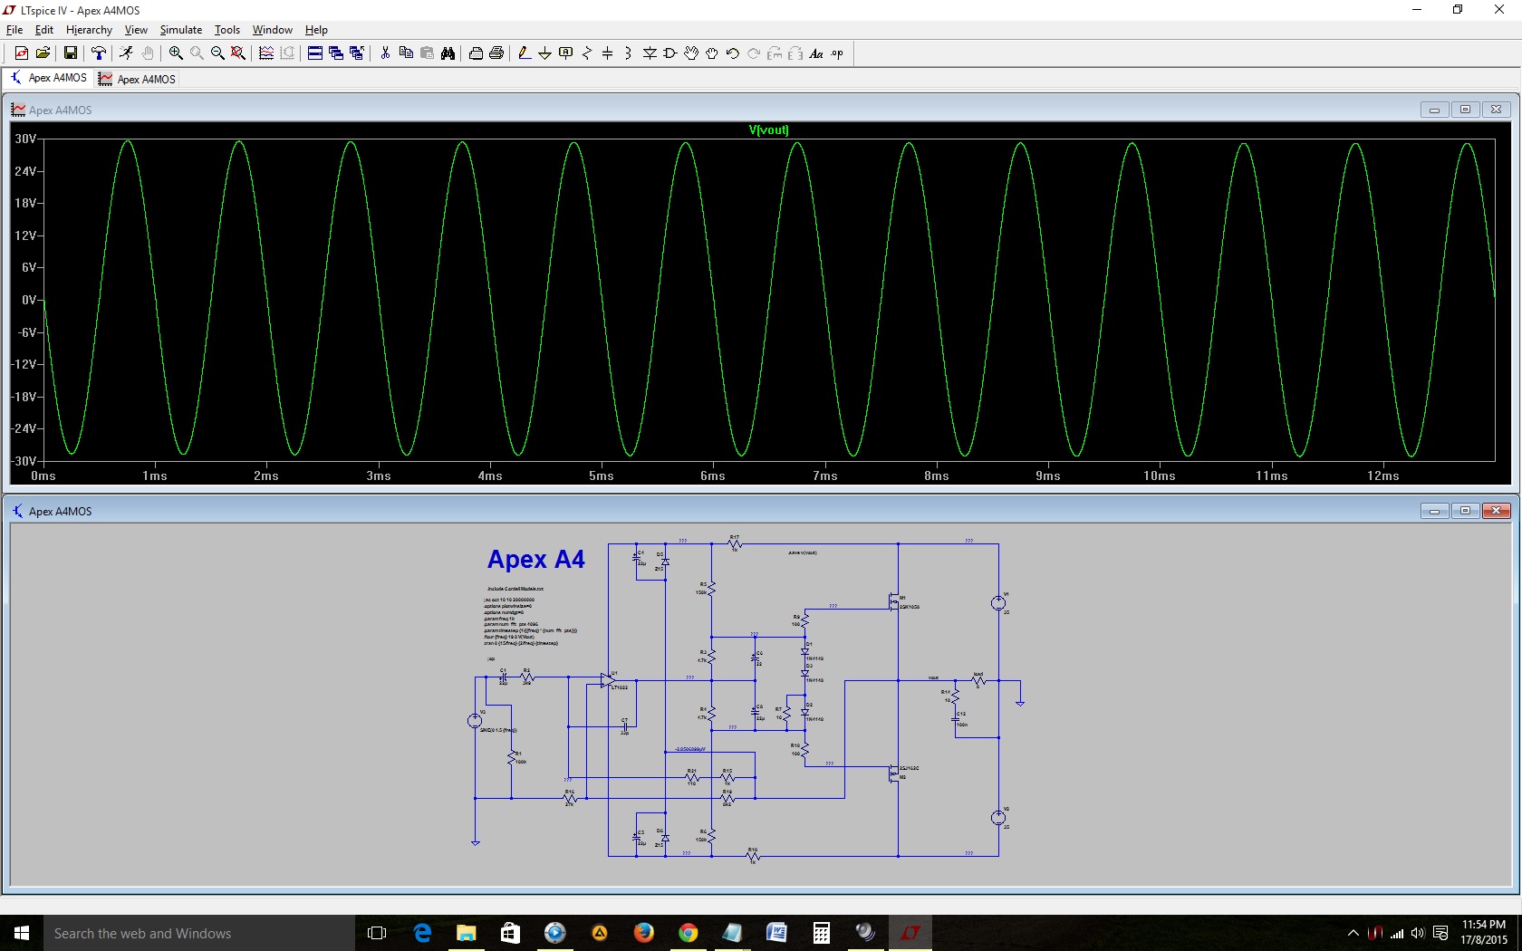This screenshot has height=951, width=1522.
Task: Show hidden system tray icons
Action: coord(1353,933)
